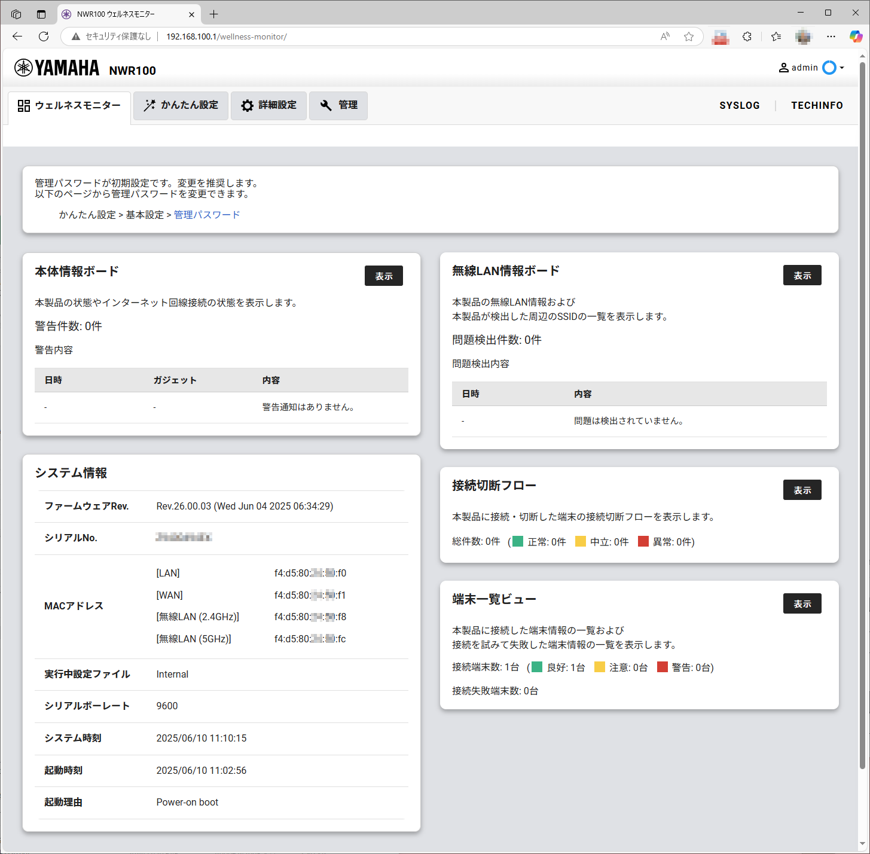870x854 pixels.
Task: Open the 詳細設定 tab
Action: coord(268,105)
